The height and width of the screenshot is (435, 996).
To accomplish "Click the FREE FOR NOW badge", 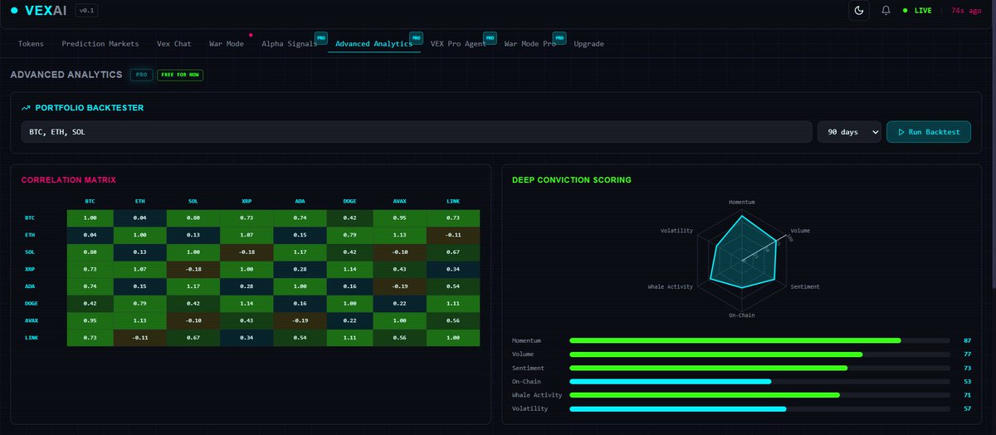I will (x=180, y=75).
